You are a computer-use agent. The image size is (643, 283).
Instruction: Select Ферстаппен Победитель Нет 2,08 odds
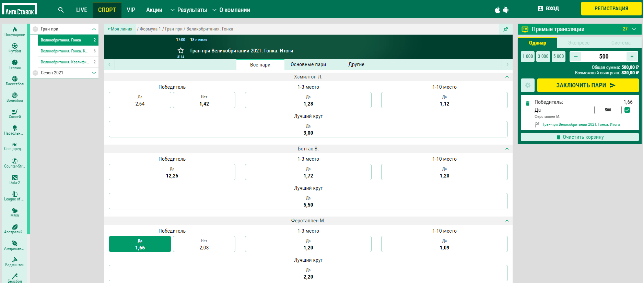coord(204,244)
